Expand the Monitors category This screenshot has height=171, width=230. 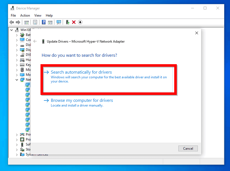click(17, 75)
